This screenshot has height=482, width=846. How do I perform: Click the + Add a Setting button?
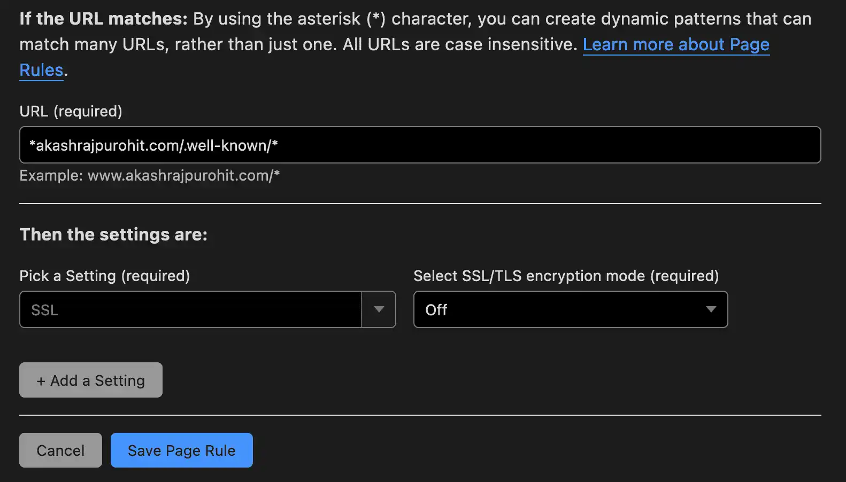pos(91,380)
